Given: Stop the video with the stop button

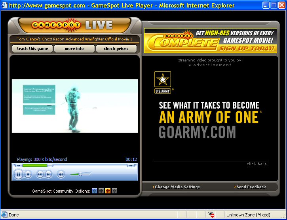Looking at the screenshot, I should pyautogui.click(x=28, y=174).
